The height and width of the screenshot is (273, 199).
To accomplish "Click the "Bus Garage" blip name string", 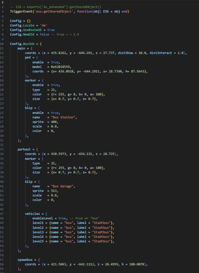I will pyautogui.click(x=62, y=186).
